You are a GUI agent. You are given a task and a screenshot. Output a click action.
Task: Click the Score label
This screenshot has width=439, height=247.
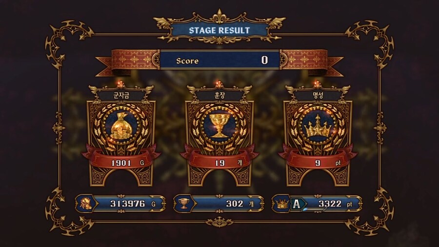[x=187, y=61]
